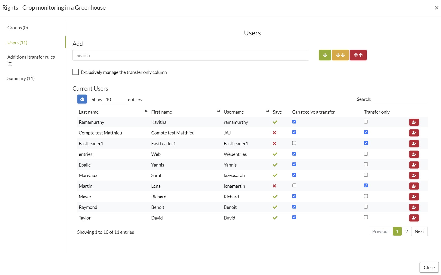Focus the Add user Search field
Image resolution: width=441 pixels, height=275 pixels.
[x=191, y=55]
